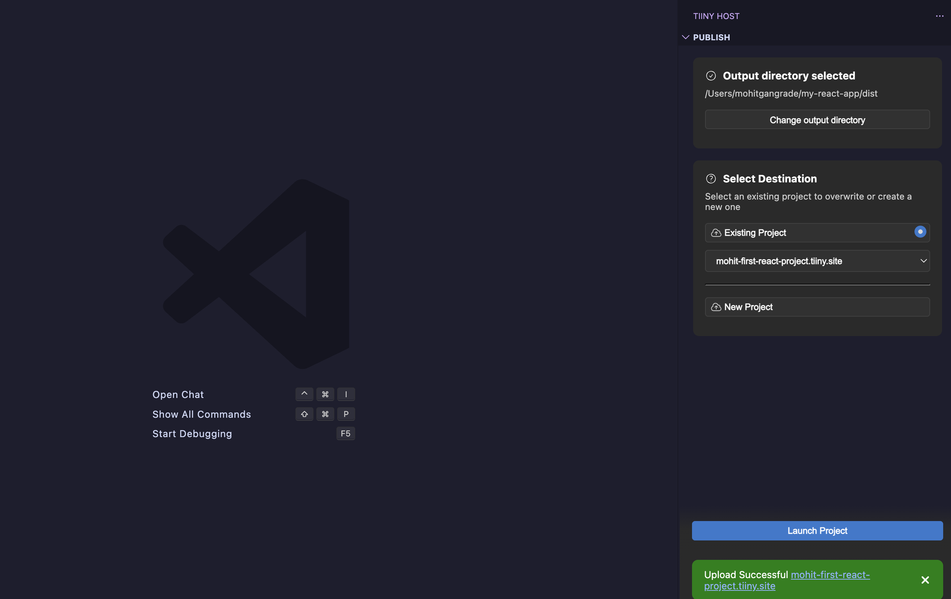Click the checkmark icon beside Output directory selected
The image size is (951, 599).
[711, 76]
